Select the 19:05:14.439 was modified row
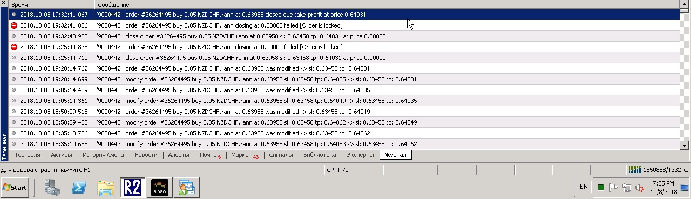Viewport: 691px width, 199px height. pyautogui.click(x=344, y=90)
